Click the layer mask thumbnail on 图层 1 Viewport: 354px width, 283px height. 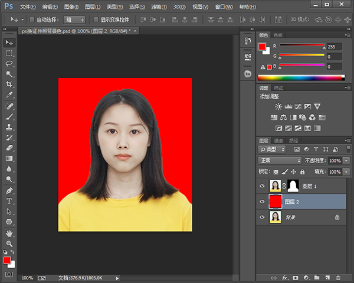293,186
